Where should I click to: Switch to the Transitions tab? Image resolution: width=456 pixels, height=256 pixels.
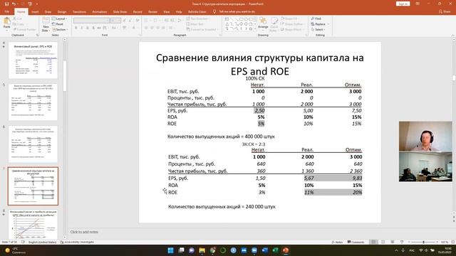pos(79,11)
